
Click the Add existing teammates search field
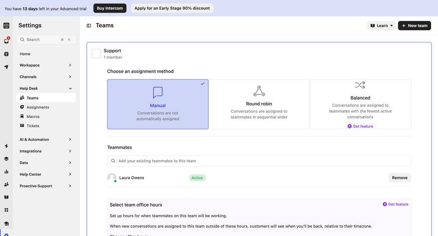click(x=259, y=161)
